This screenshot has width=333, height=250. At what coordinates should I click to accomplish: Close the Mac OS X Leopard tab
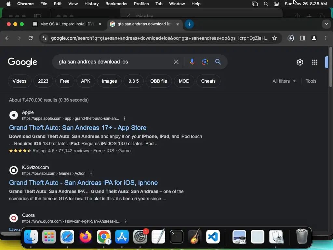(x=100, y=24)
